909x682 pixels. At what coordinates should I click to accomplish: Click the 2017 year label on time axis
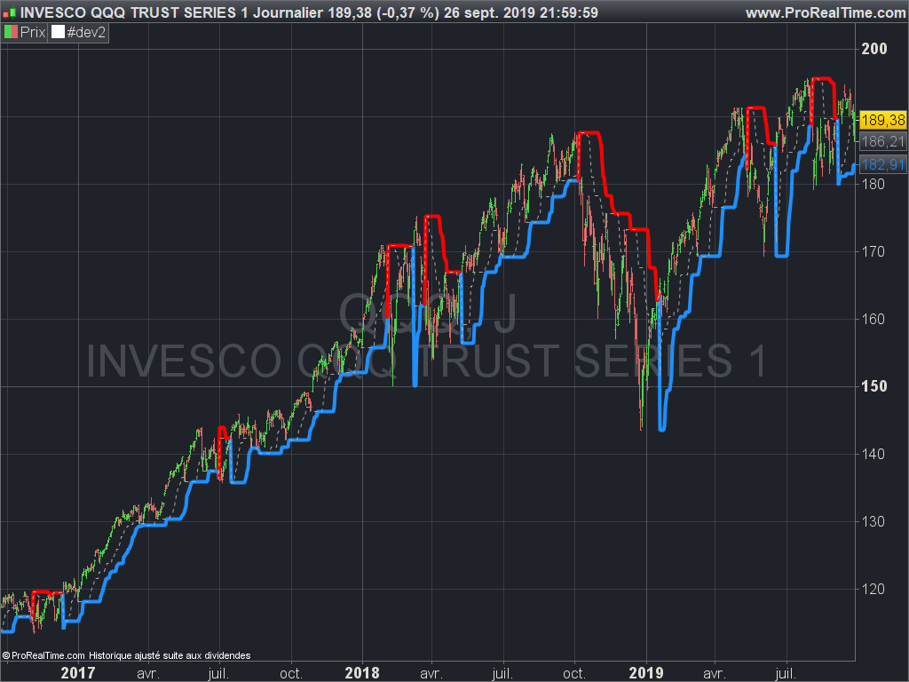(x=78, y=673)
